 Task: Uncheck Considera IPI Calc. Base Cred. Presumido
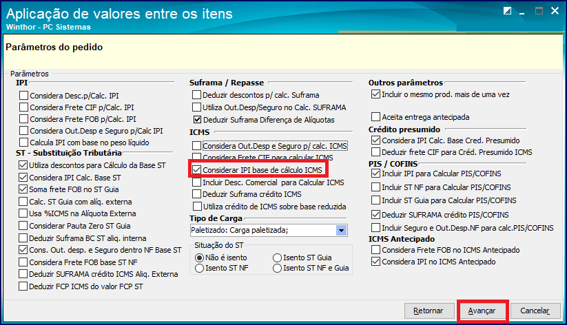(x=375, y=140)
